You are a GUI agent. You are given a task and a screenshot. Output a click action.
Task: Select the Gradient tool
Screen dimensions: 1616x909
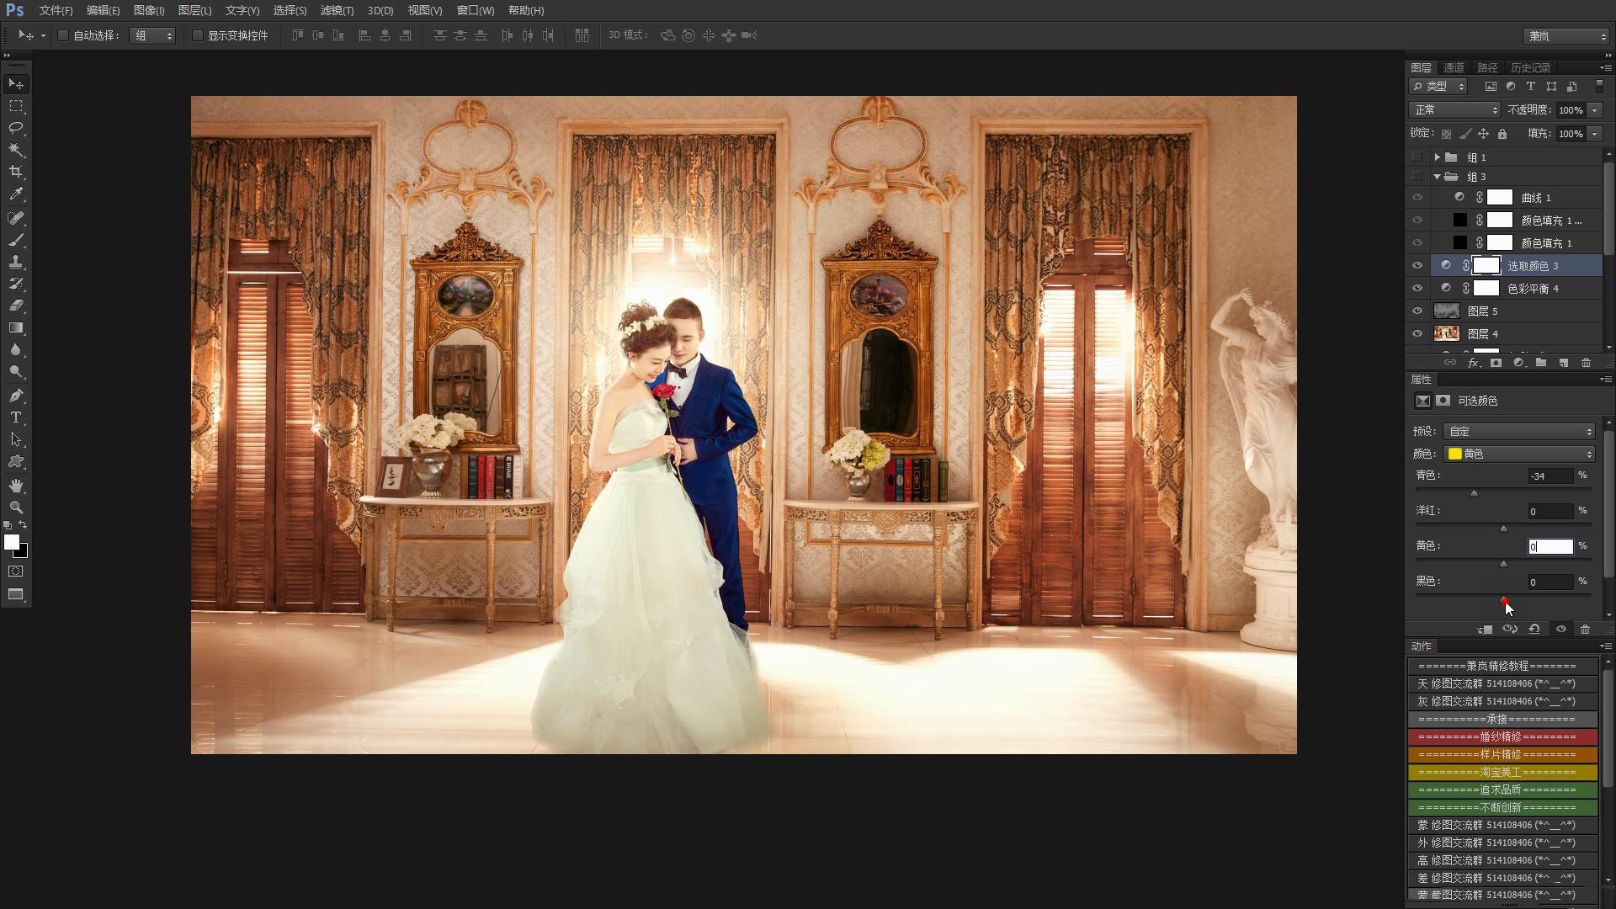point(16,327)
